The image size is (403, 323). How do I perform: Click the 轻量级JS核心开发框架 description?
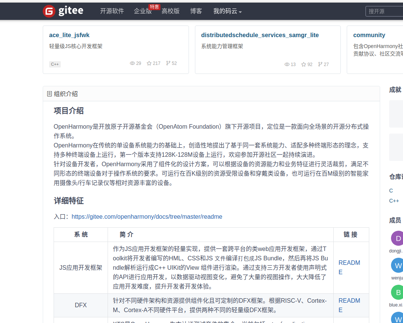point(76,46)
